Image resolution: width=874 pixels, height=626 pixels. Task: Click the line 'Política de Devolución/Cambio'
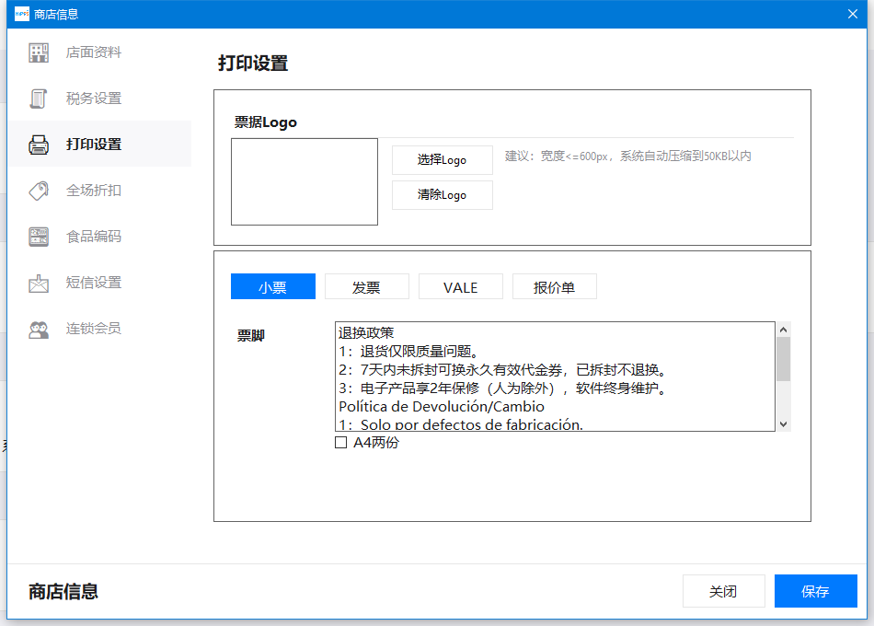coord(442,407)
